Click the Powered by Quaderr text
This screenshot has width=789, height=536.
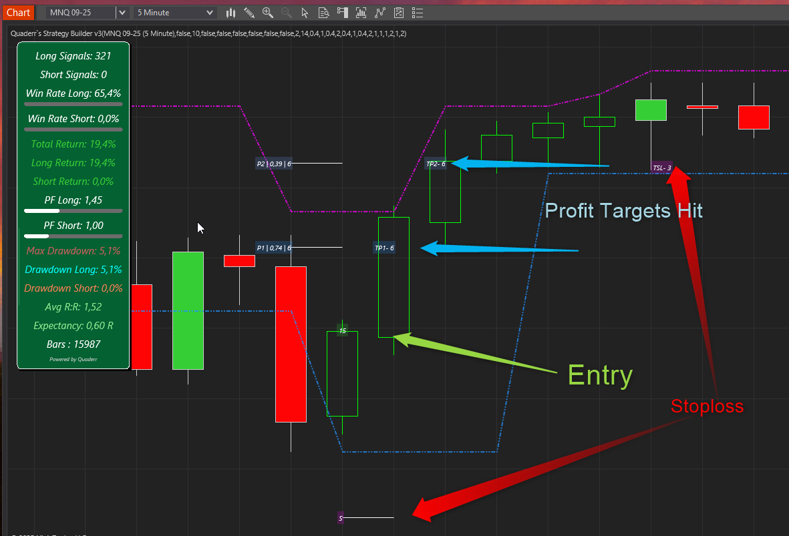(73, 359)
